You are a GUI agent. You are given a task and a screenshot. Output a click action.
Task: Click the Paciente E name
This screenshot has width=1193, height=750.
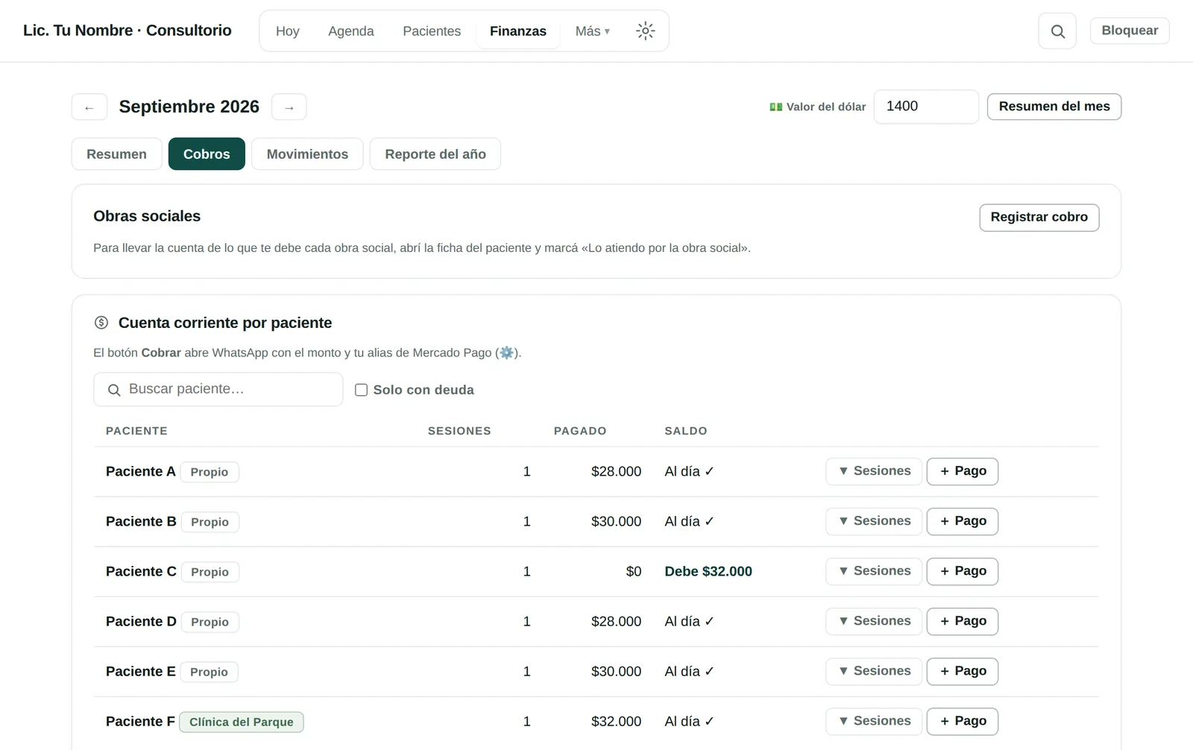(x=141, y=671)
